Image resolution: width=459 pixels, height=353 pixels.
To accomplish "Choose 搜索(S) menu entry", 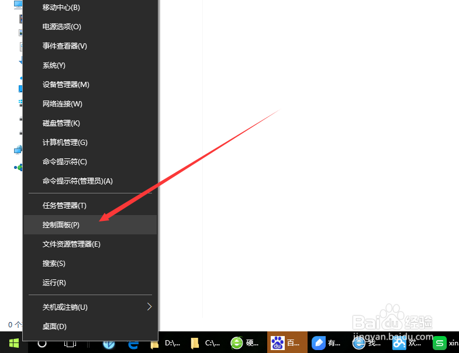I will [x=90, y=264].
